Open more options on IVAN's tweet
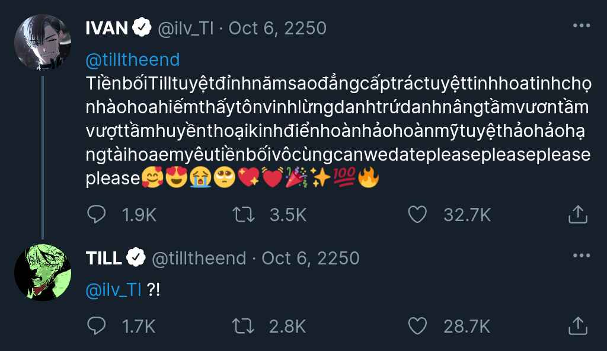The height and width of the screenshot is (351, 607). [582, 26]
